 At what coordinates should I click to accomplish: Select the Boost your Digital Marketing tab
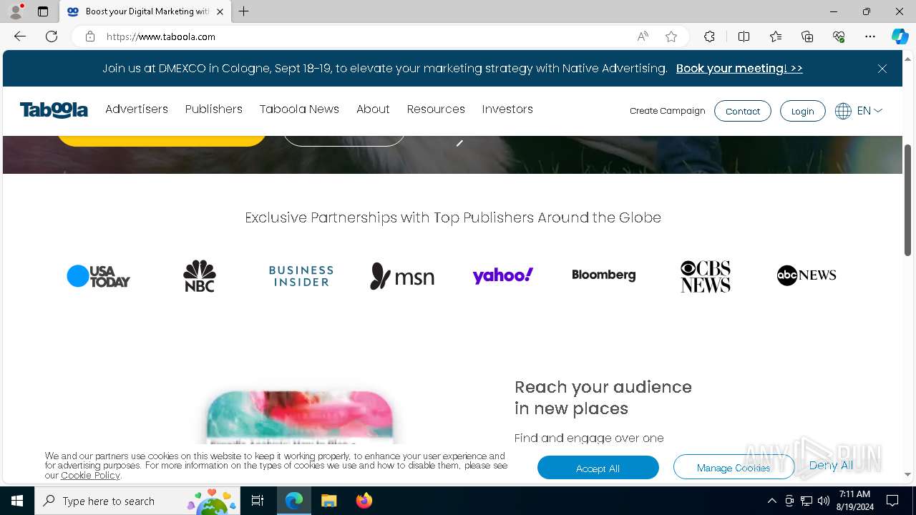(x=145, y=11)
